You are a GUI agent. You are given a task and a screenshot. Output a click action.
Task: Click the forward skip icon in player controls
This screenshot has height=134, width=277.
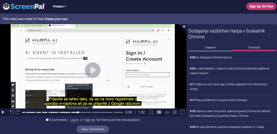click(x=18, y=112)
